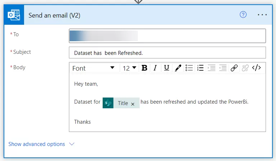Open the help question mark icon

[x=243, y=15]
